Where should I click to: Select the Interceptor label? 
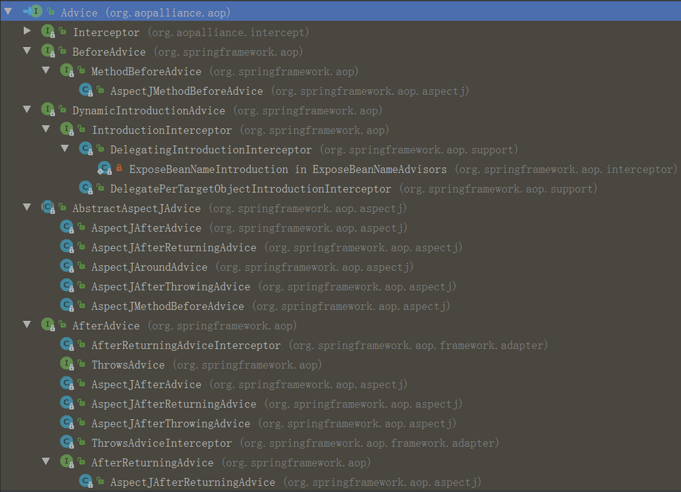pyautogui.click(x=106, y=32)
